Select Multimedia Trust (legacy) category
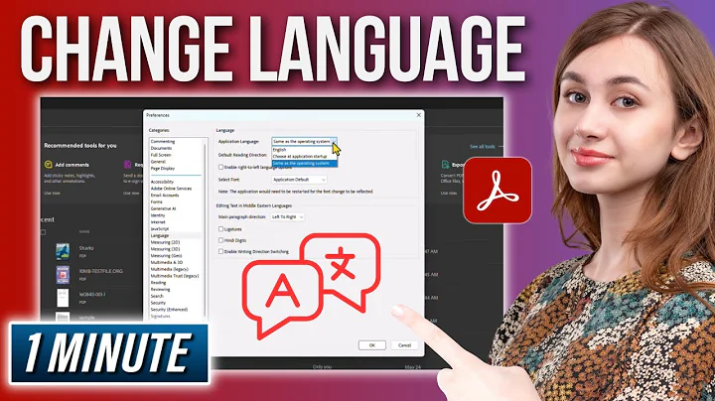The width and height of the screenshot is (715, 401). tap(175, 276)
